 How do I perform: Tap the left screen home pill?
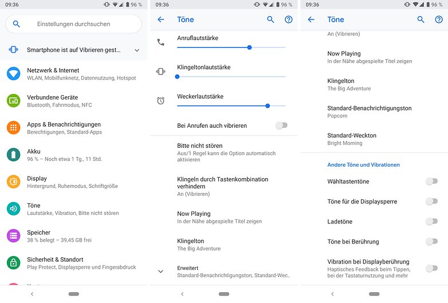[74, 294]
